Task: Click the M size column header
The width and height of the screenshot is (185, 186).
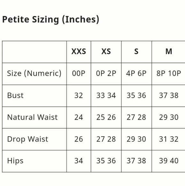Action: click(169, 52)
